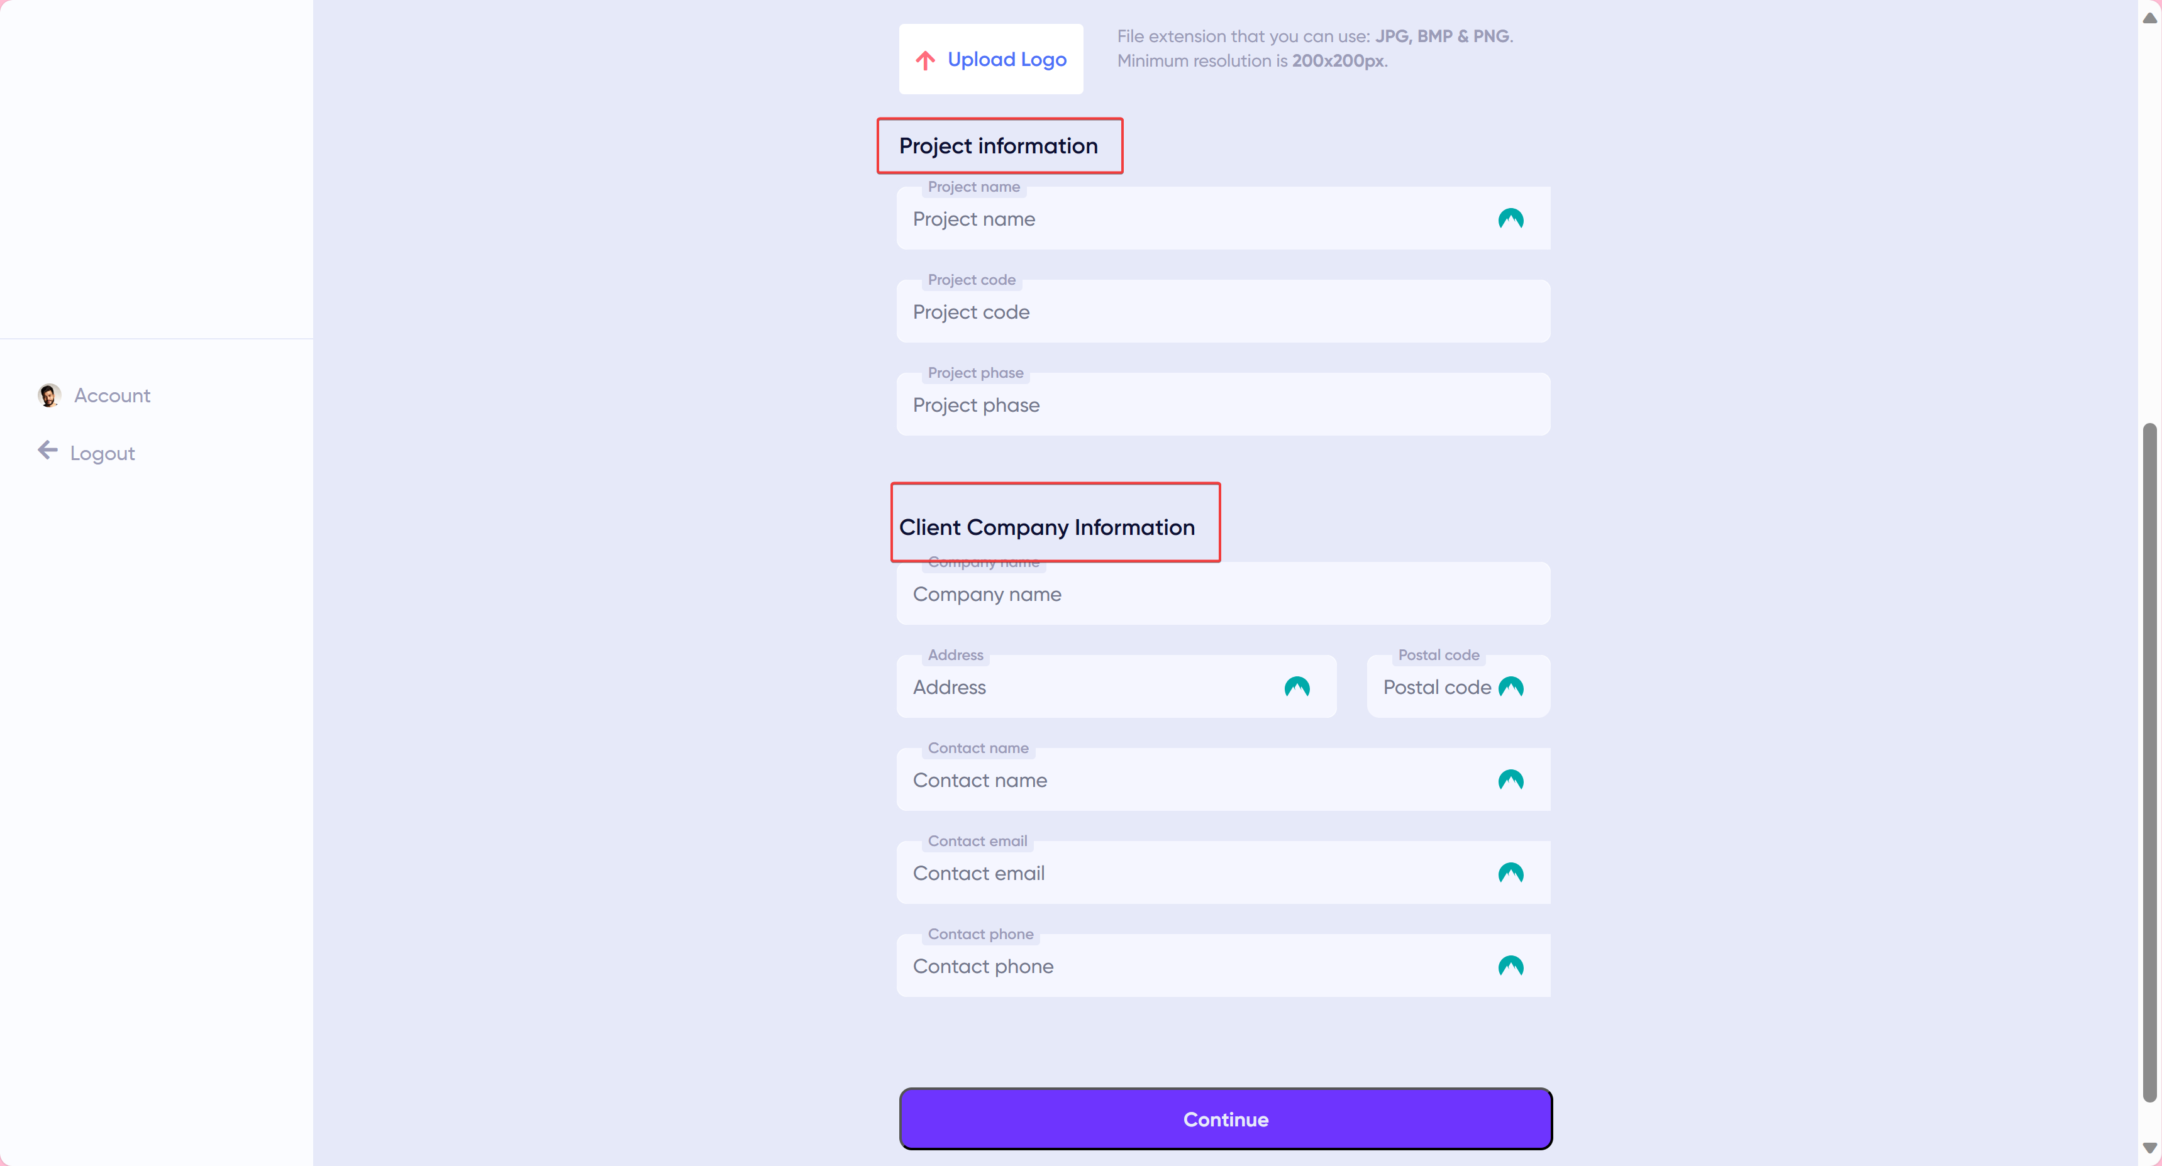Open NordPass autofill in Contact phone field
This screenshot has height=1166, width=2162.
click(x=1510, y=965)
